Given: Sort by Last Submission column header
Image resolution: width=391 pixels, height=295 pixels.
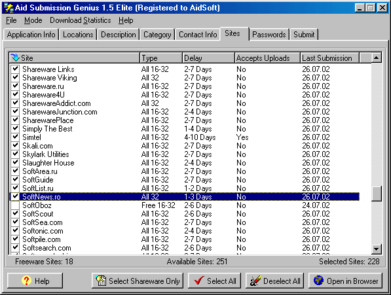Looking at the screenshot, I should pos(329,58).
